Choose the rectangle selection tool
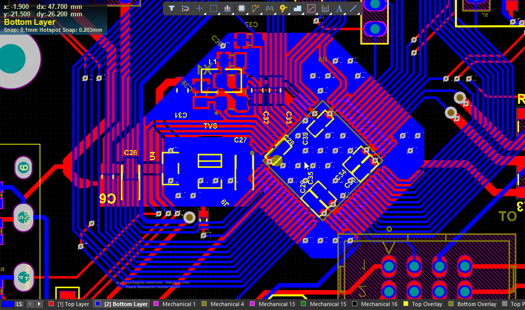The width and height of the screenshot is (525, 310). tap(214, 8)
